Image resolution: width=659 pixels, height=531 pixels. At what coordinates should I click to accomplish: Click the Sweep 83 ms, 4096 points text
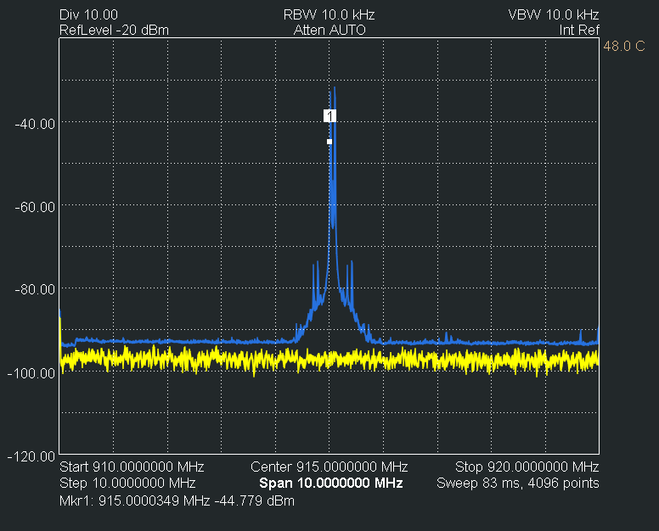pyautogui.click(x=518, y=483)
